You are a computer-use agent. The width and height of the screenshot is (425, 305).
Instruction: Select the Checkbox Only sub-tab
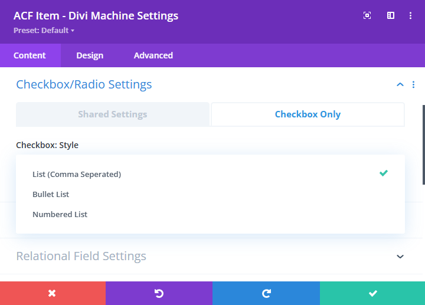coord(308,114)
